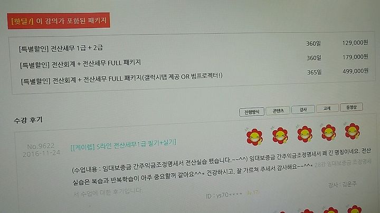Open the 콘텐츠 review category tab
The height and width of the screenshot is (213, 380).
278,111
